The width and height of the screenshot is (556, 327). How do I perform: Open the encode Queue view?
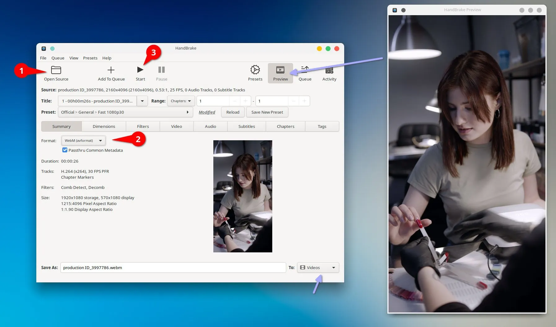305,73
